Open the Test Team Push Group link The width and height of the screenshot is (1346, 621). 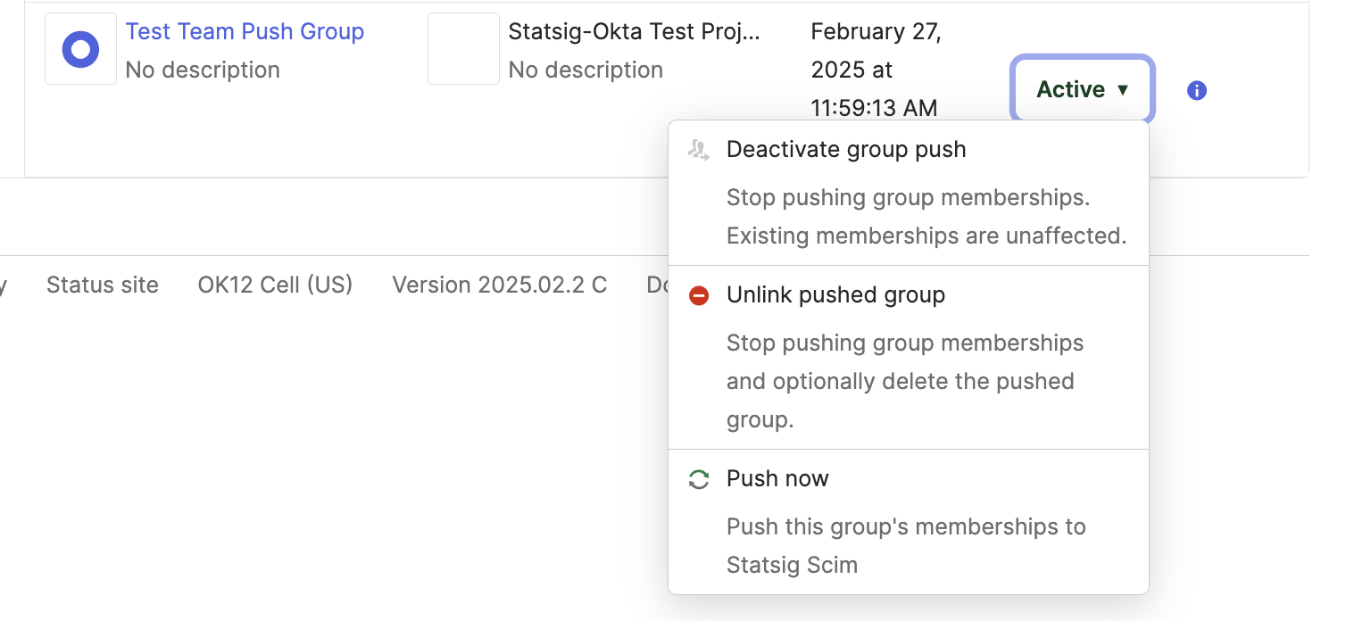tap(245, 31)
